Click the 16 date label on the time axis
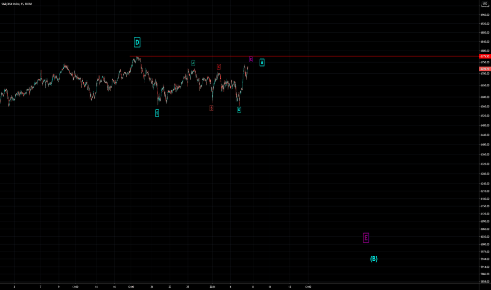The height and width of the screenshot is (290, 491). [114, 286]
